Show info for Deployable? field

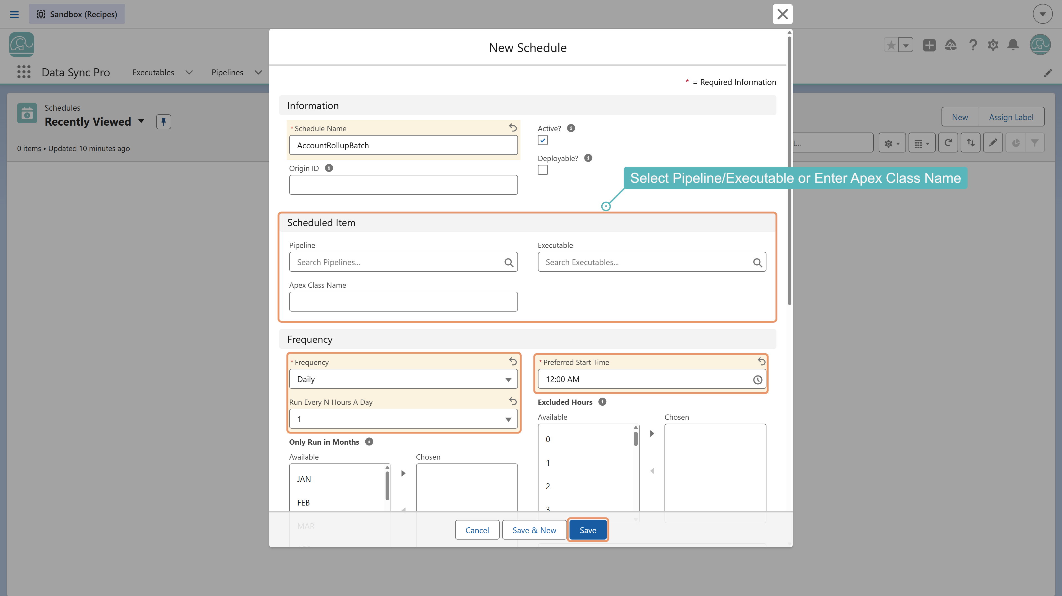click(x=588, y=158)
